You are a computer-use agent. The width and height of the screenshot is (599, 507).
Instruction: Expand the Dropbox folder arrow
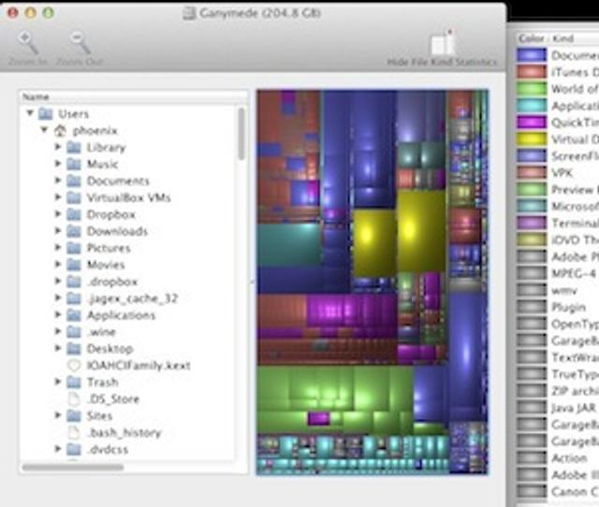tap(58, 214)
